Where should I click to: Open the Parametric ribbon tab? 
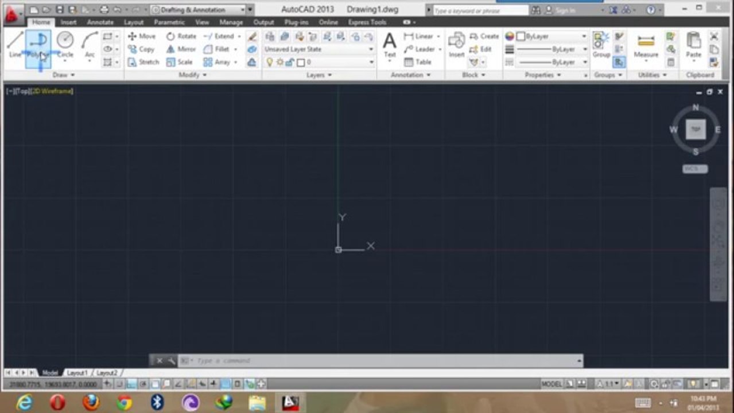tap(169, 22)
